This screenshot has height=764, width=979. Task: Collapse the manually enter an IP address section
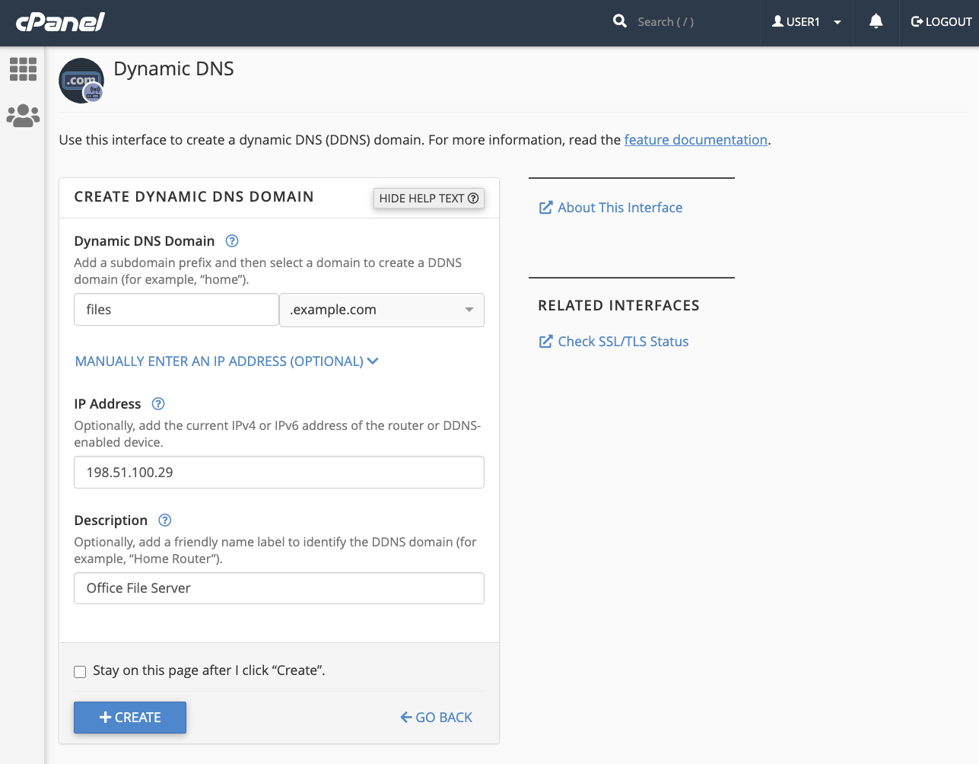[x=227, y=361]
